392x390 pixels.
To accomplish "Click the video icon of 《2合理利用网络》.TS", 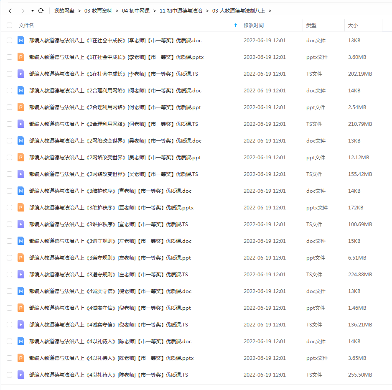I will pyautogui.click(x=20, y=124).
